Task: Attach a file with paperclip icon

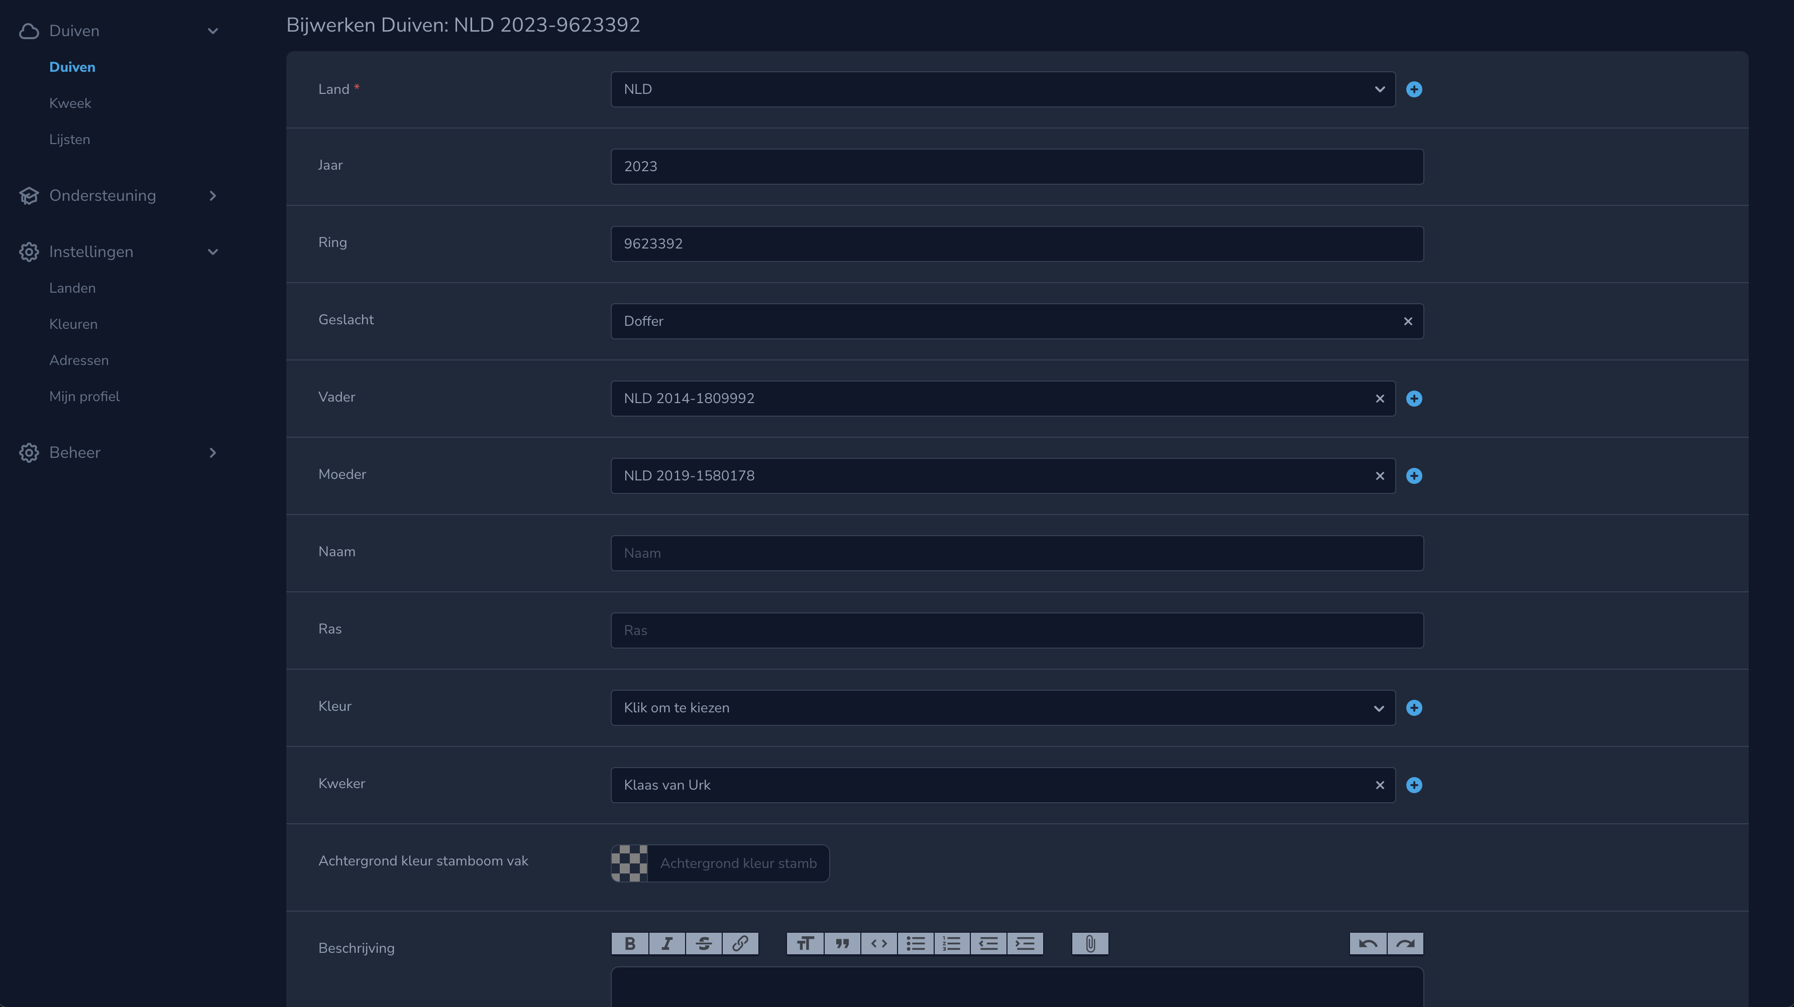Action: click(1090, 944)
